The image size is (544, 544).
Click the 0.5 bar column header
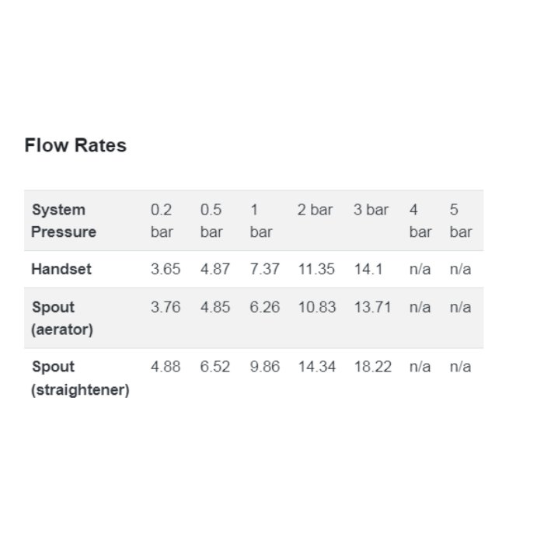pos(211,221)
